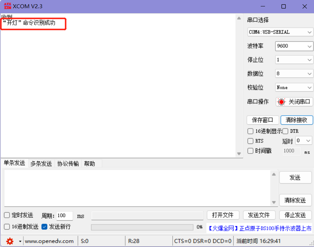The image size is (314, 247).
Task: Click the 停止发送 stop sending button
Action: pyautogui.click(x=295, y=215)
